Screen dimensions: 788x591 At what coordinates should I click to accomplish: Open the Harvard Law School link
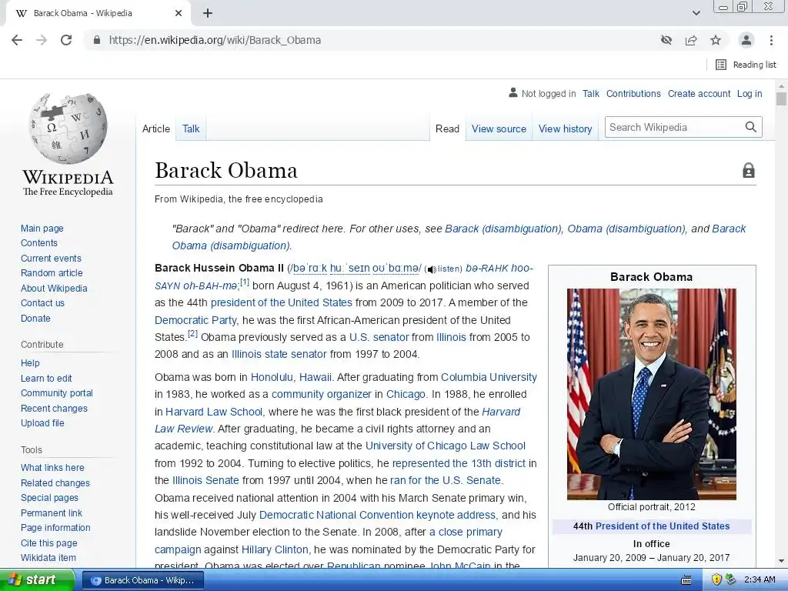214,412
